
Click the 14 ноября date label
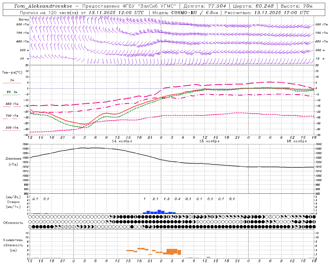pos(122,141)
